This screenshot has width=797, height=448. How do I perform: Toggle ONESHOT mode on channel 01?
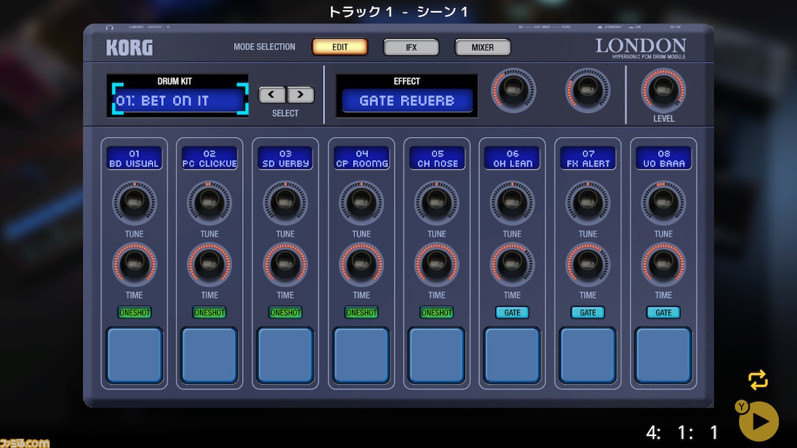(134, 312)
